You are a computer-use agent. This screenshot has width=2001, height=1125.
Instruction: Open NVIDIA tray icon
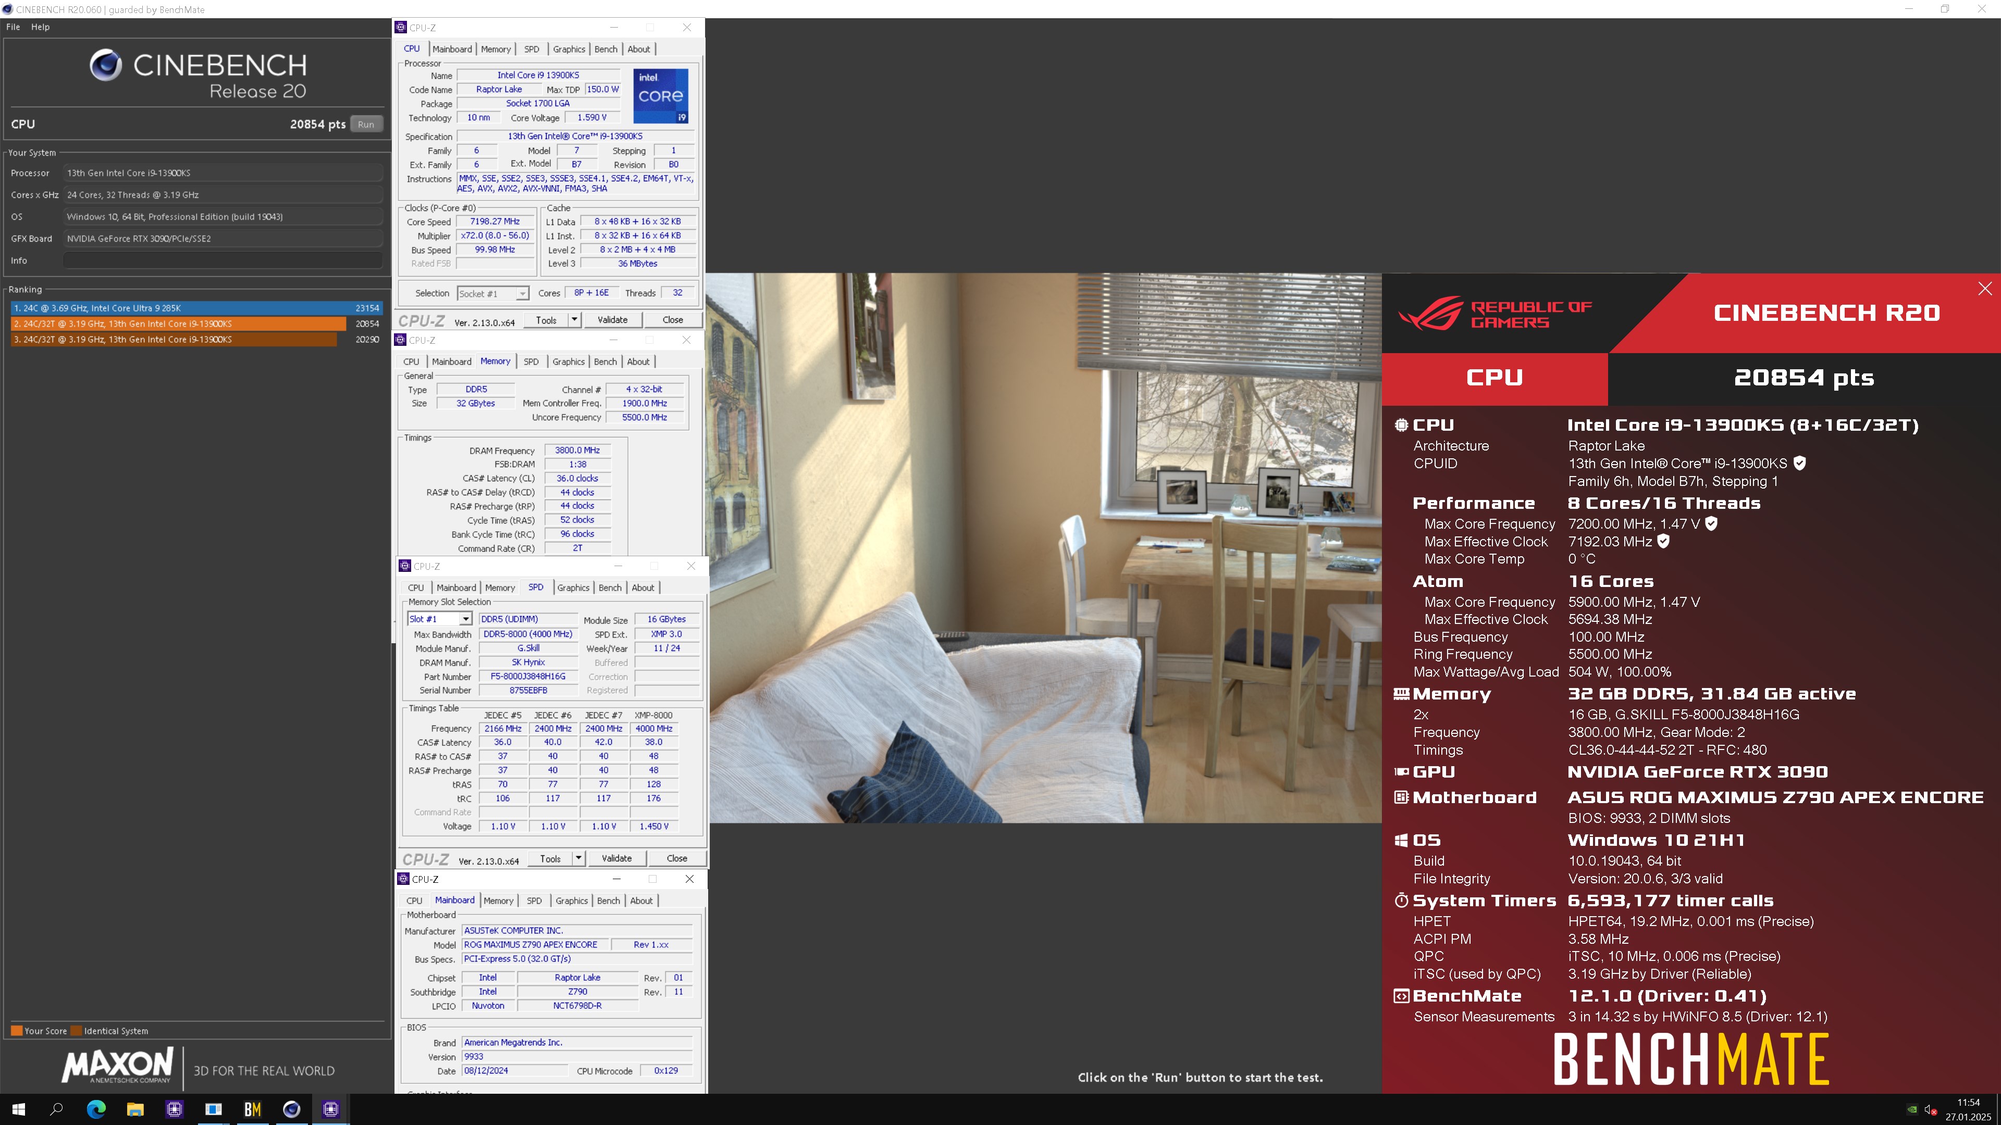point(1912,1109)
